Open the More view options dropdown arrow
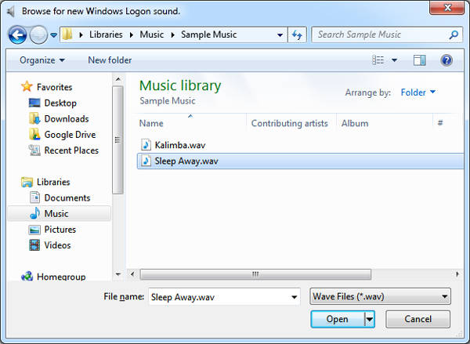 tap(395, 60)
